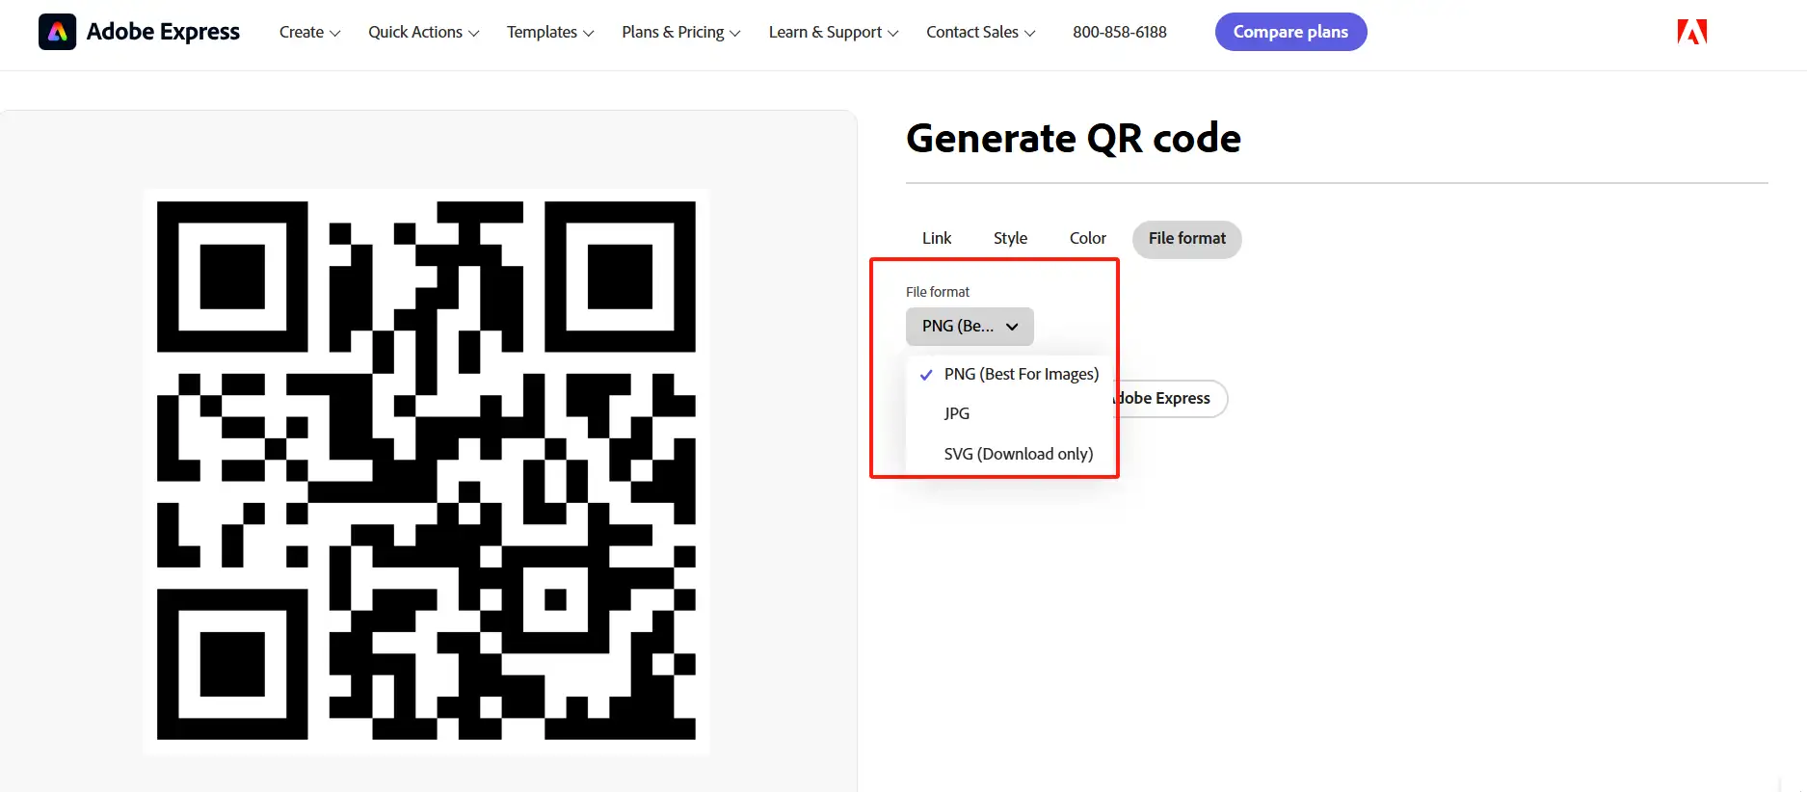Click the red Adobe logo icon
1807x792 pixels.
(x=1691, y=32)
